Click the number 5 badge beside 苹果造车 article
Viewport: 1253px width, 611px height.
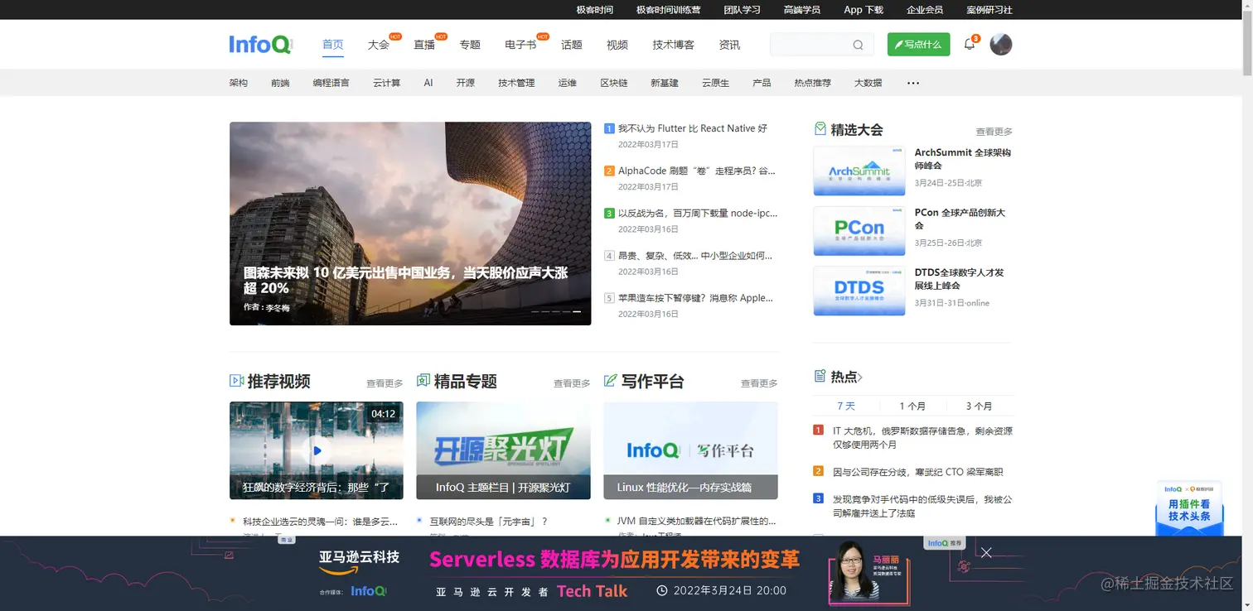(609, 298)
